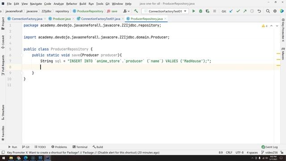Screen dimensions: 286x161
Task: Open the Project tool window
Action: [3, 23]
